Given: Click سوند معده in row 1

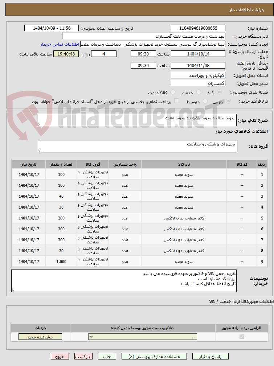Looking at the screenshot, I should pyautogui.click(x=184, y=174).
